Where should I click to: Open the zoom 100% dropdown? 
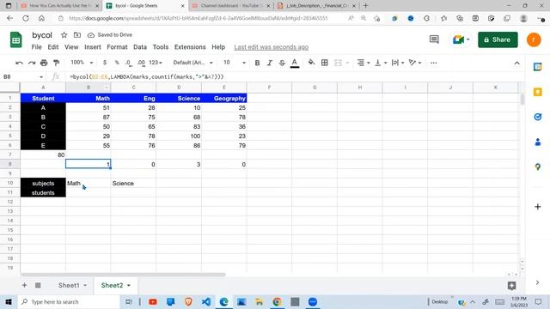point(82,63)
